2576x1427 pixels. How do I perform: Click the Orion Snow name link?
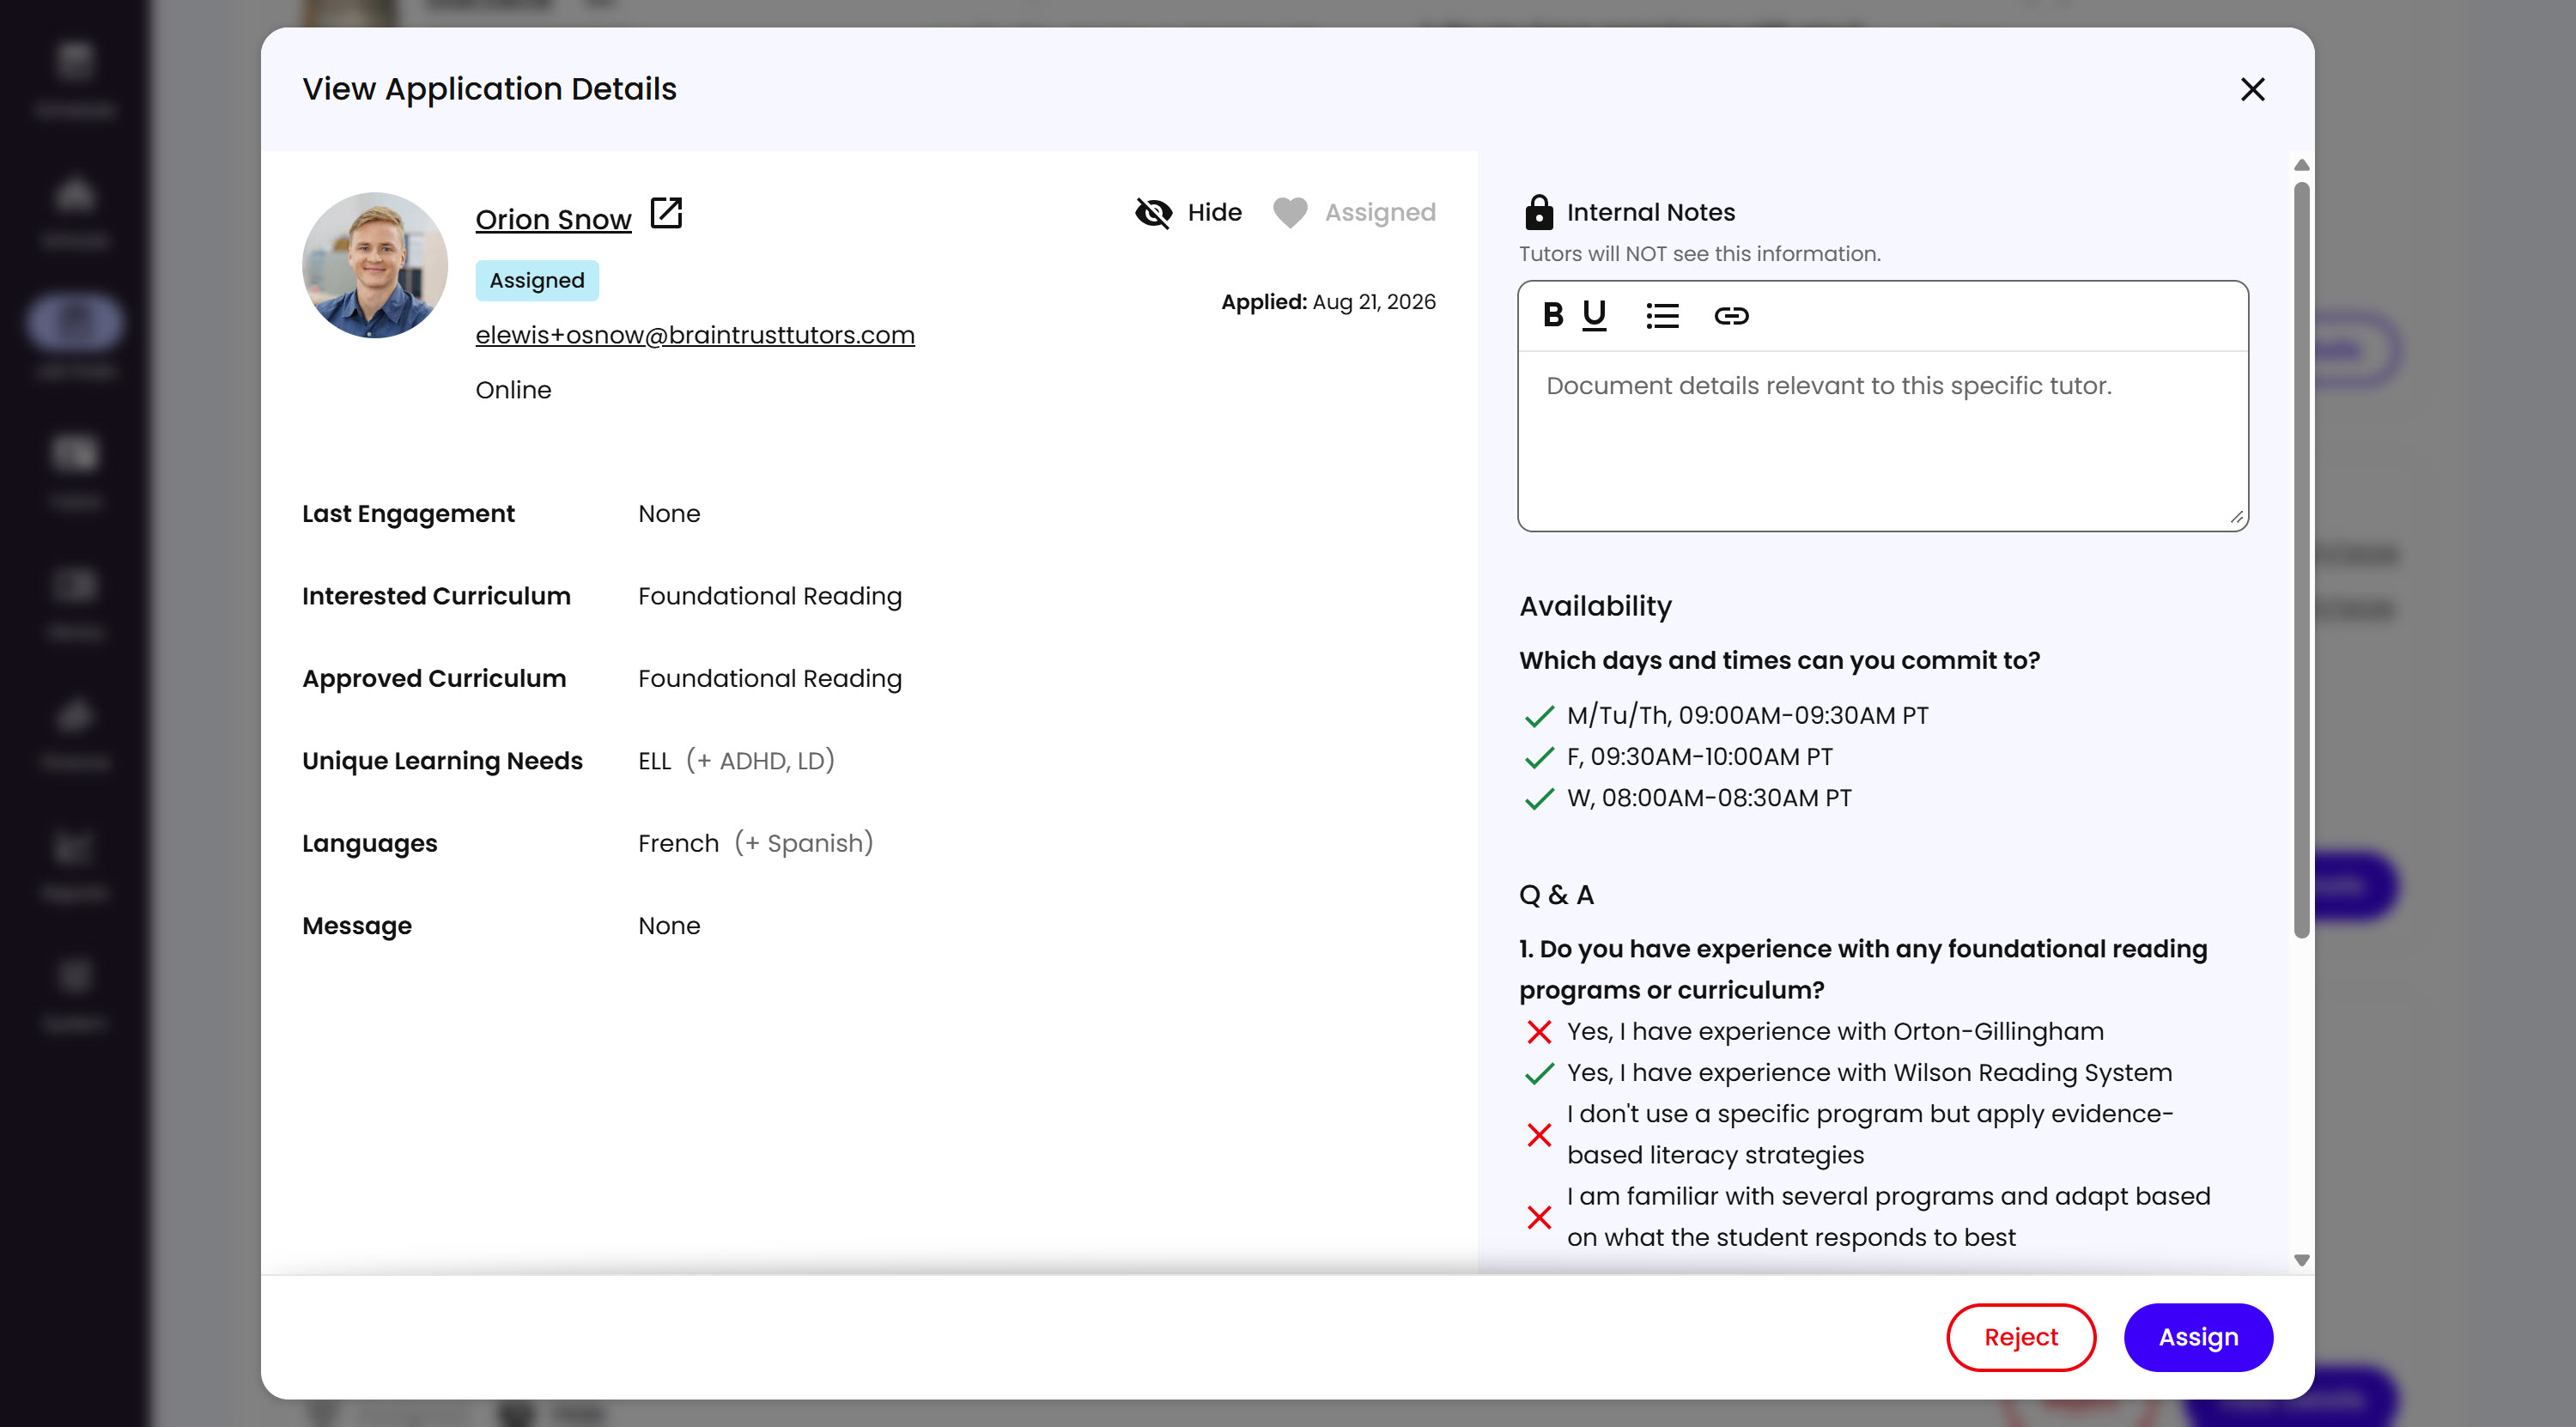point(553,219)
